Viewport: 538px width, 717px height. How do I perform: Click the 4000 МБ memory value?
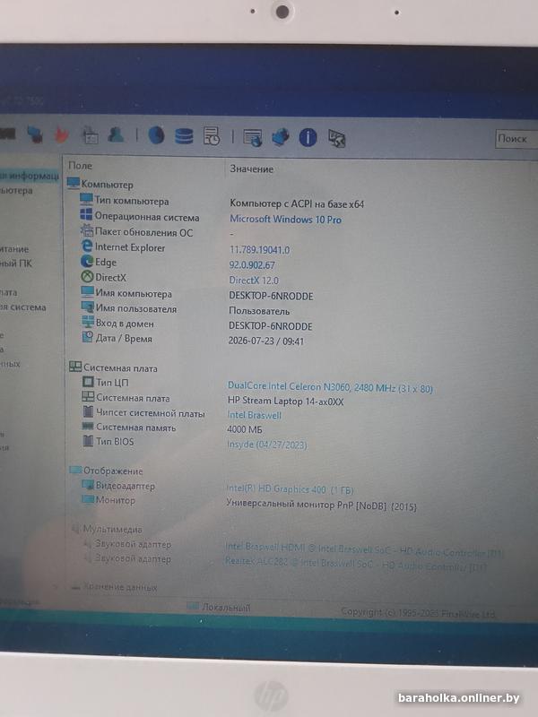245,429
